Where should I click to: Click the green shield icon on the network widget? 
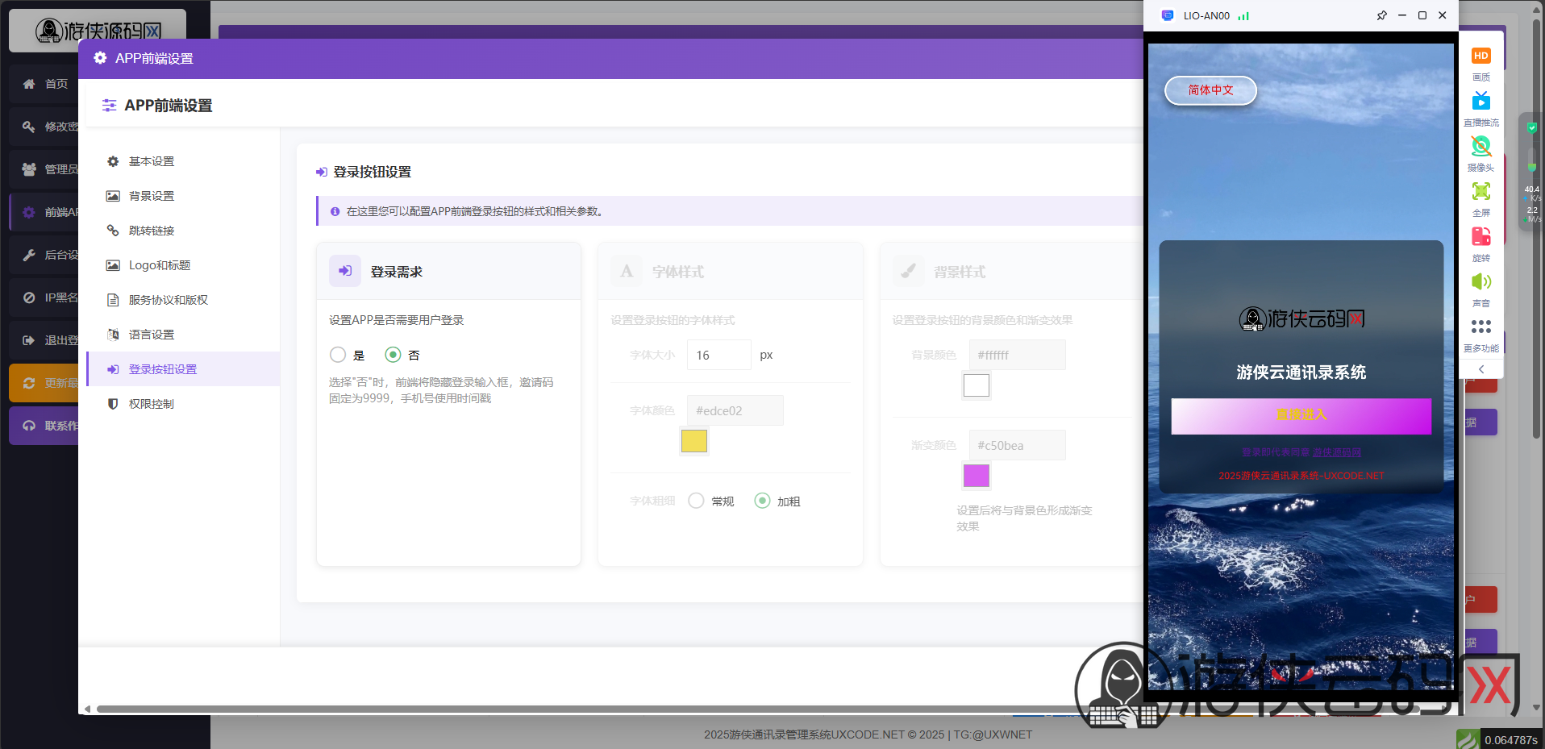click(1532, 127)
